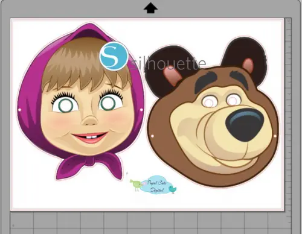Image resolution: width=302 pixels, height=234 pixels.
Task: Click the bear mask's right string hole
Action: [275, 136]
